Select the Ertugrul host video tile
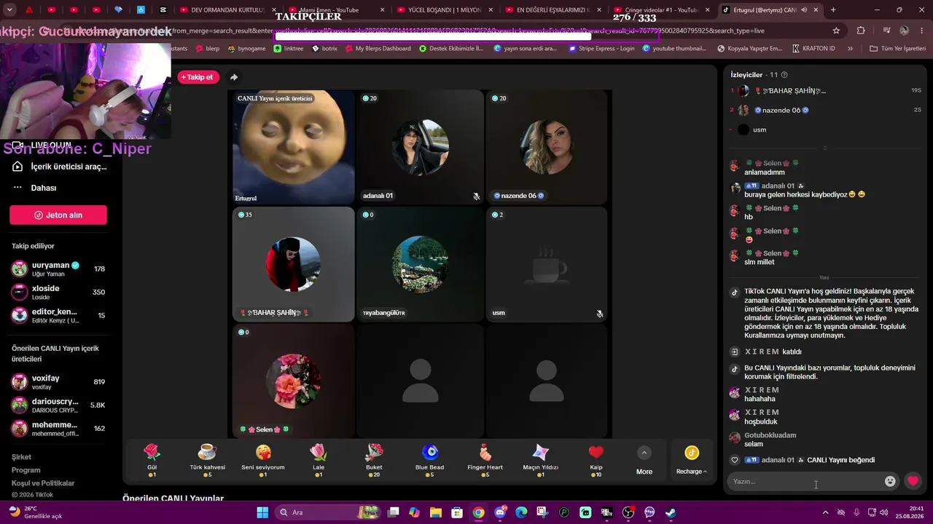 click(293, 147)
